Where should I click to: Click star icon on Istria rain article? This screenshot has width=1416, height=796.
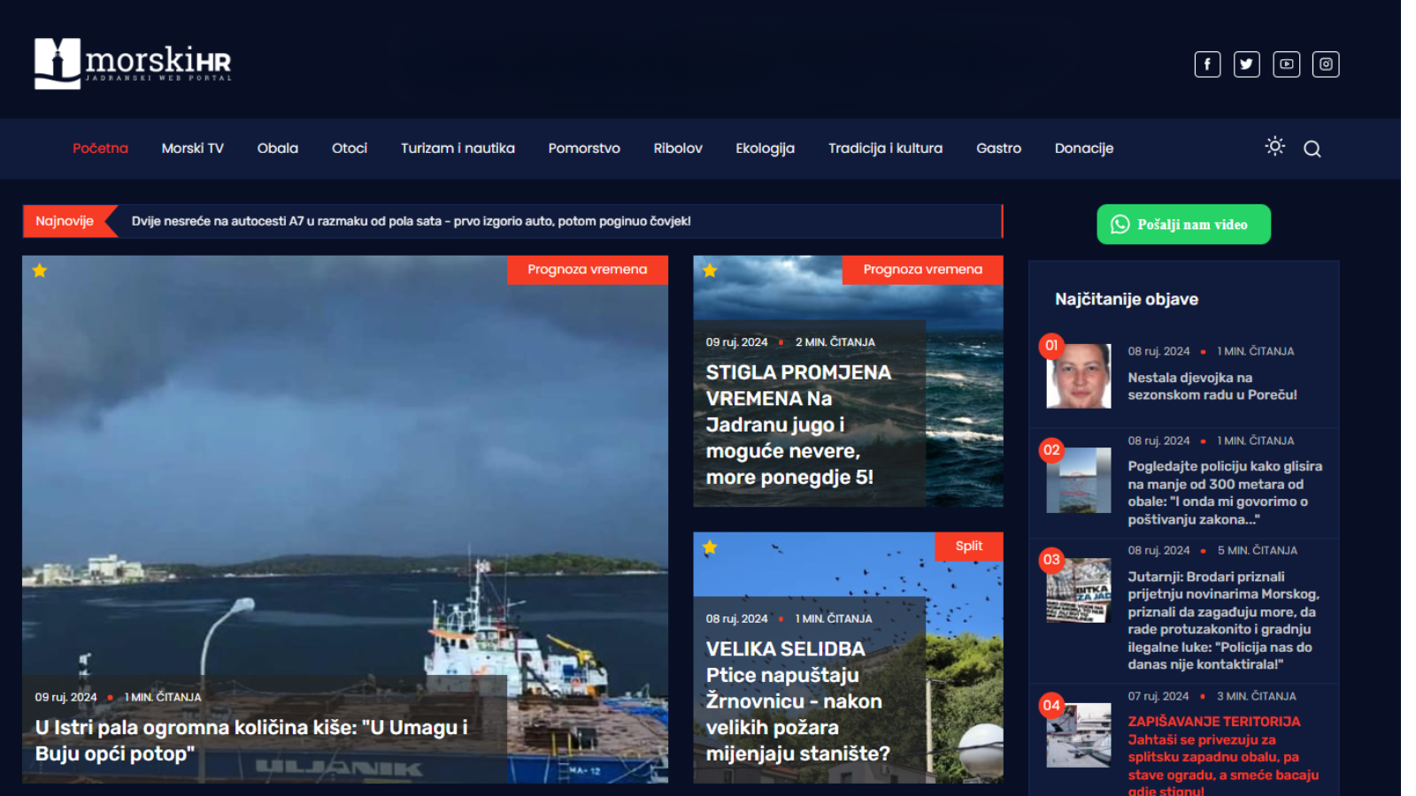(x=40, y=271)
